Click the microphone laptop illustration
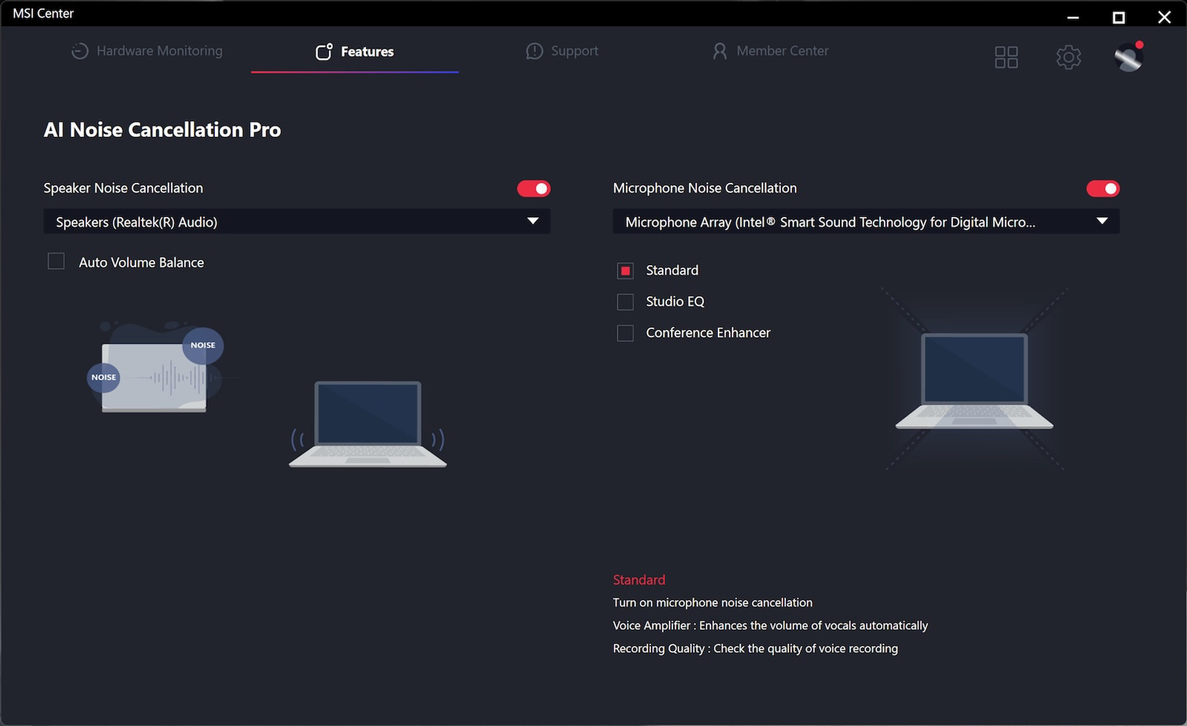The image size is (1187, 726). 974,381
